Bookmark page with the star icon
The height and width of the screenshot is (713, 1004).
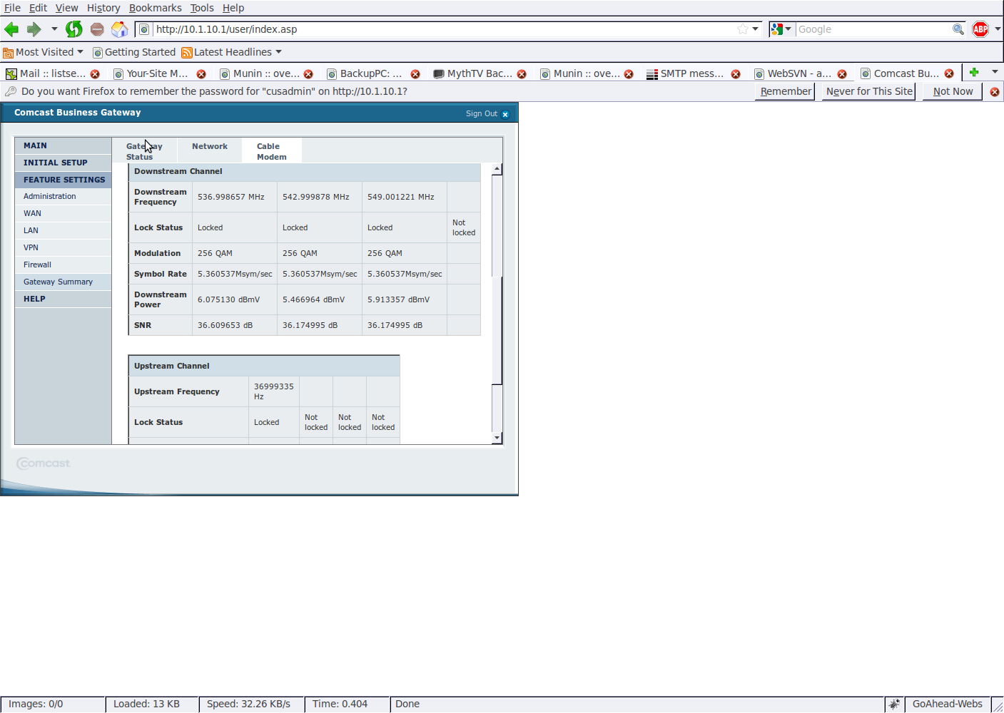pyautogui.click(x=743, y=29)
